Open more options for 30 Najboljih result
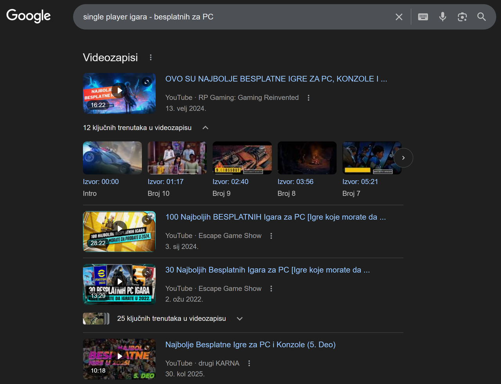501x384 pixels. [271, 289]
